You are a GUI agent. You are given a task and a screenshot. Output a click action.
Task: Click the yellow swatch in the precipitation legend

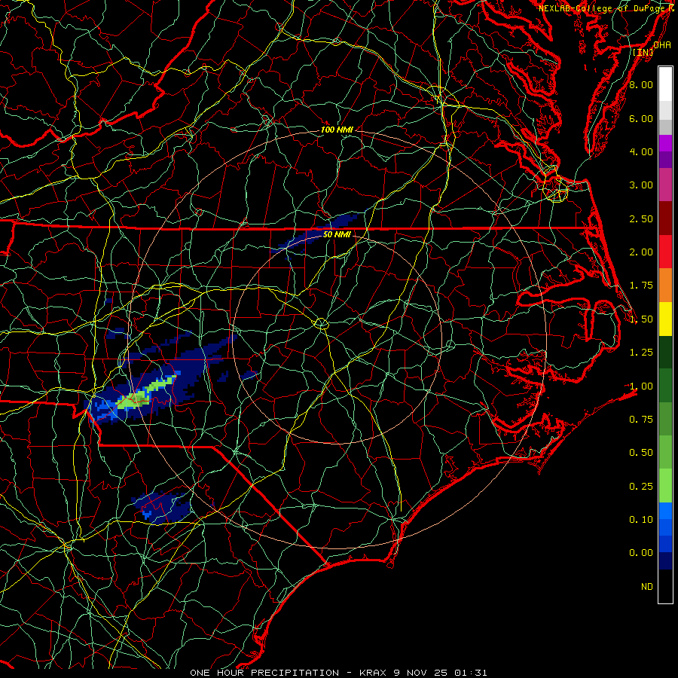click(665, 319)
